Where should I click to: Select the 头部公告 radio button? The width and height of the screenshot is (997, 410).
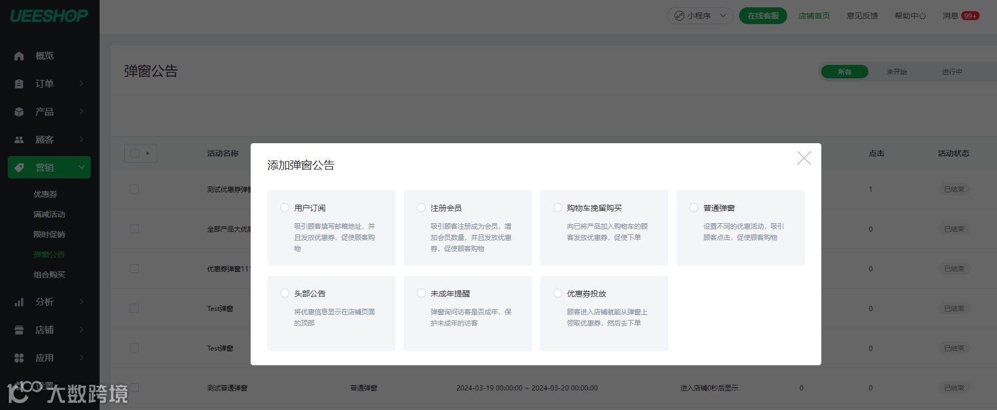point(285,293)
